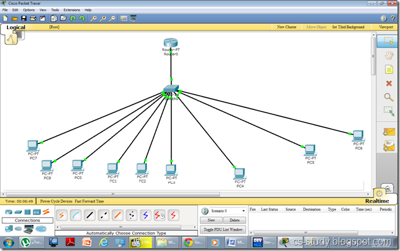
Task: Open the Edit menu
Action: (x=16, y=10)
